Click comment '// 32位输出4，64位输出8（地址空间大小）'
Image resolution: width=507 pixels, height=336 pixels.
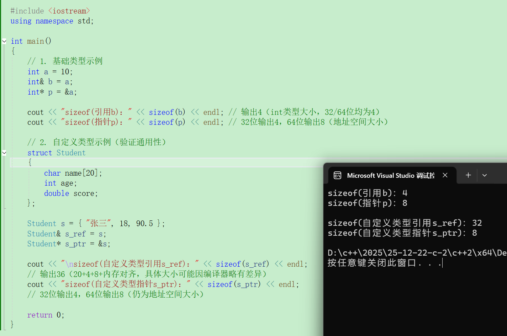(x=308, y=122)
